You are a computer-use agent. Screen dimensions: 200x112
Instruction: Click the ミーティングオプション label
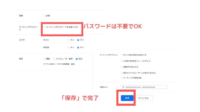coord(109,55)
